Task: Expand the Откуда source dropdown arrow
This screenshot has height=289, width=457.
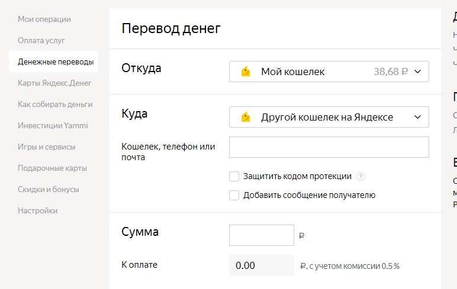Action: (x=417, y=72)
